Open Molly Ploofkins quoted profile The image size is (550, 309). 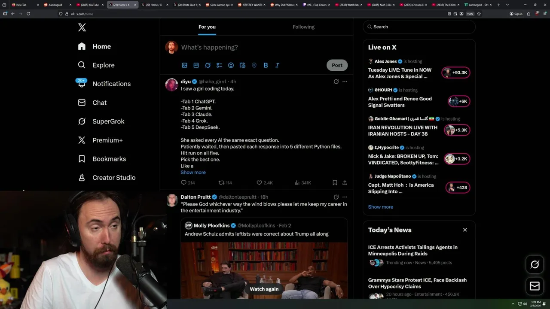(x=211, y=226)
